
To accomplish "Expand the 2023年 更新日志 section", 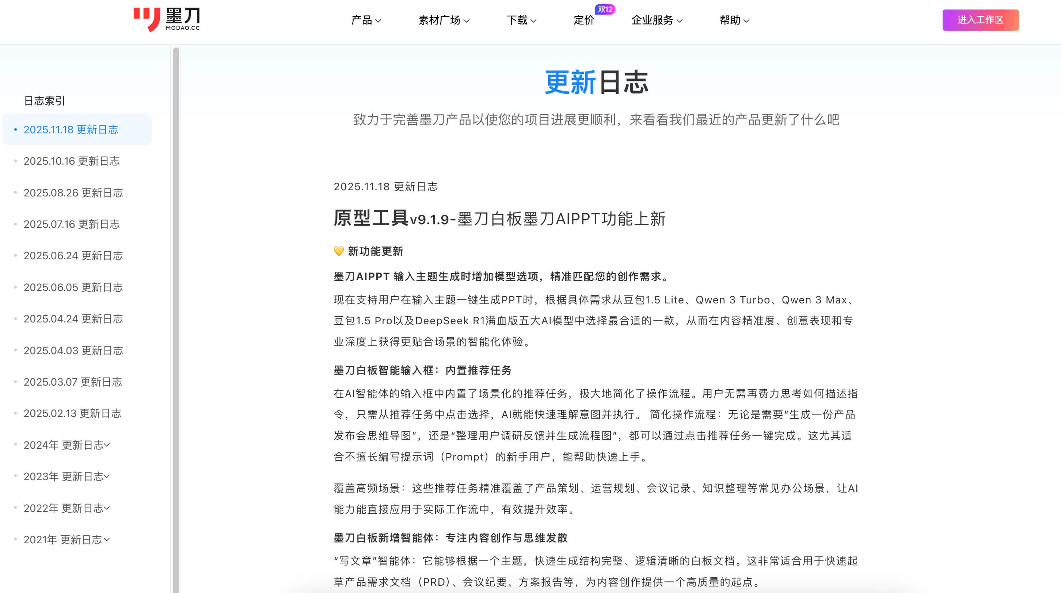I will point(67,477).
